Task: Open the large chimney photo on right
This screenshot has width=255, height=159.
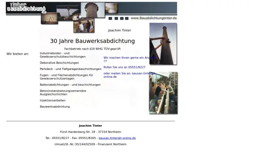Action: pos(163,44)
